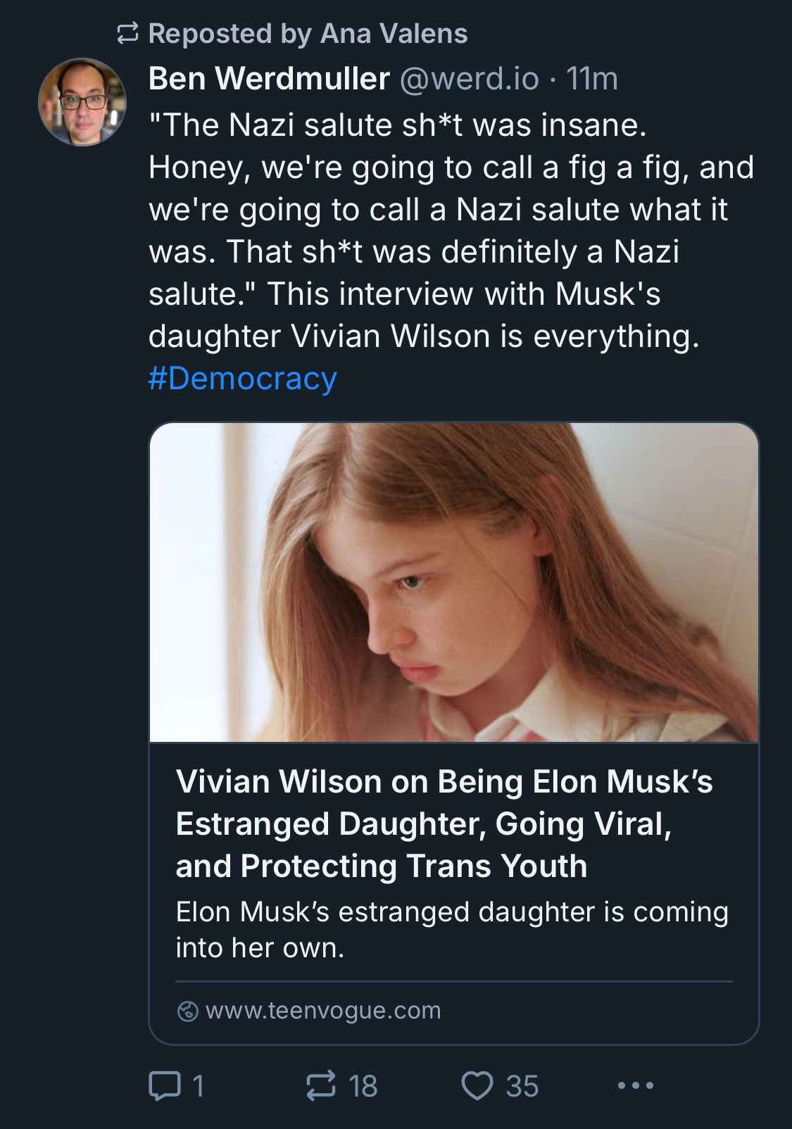Click the repost count of 18
Image resolution: width=792 pixels, height=1129 pixels.
click(x=363, y=1085)
